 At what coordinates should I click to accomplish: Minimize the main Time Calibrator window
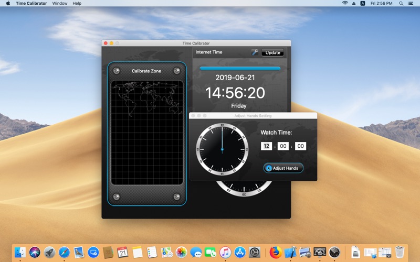tap(111, 43)
